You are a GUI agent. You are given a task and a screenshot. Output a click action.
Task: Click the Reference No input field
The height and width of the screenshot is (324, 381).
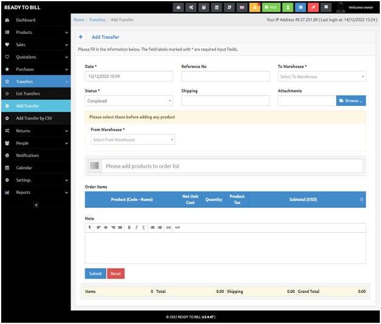click(x=225, y=77)
